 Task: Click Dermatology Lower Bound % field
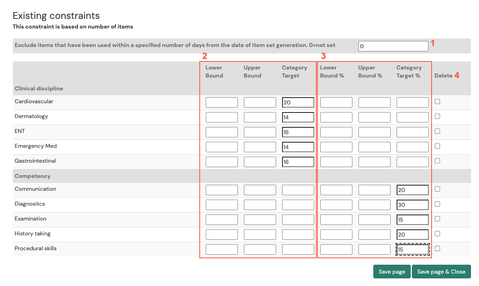(336, 117)
